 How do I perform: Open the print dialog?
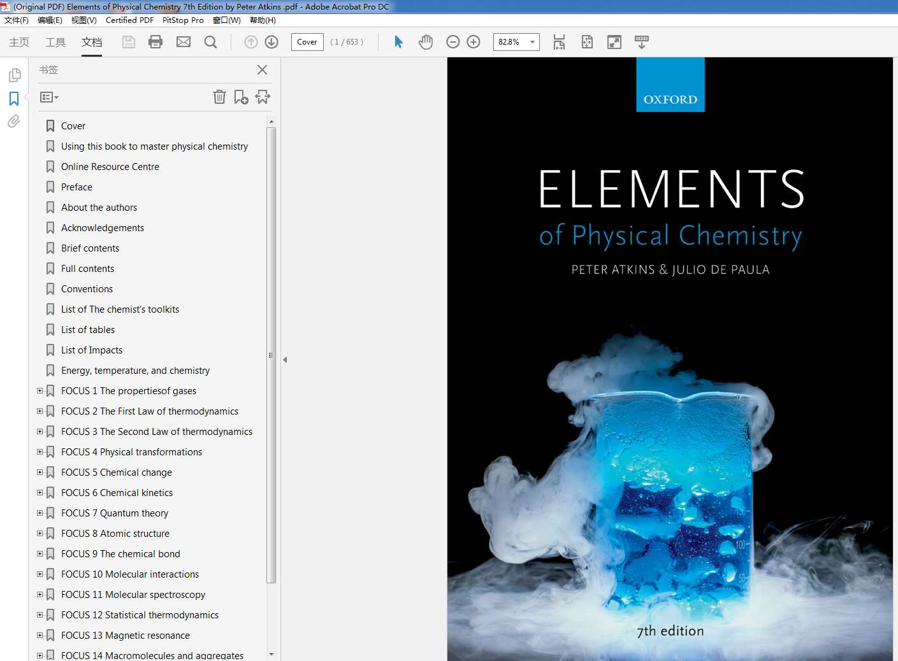[x=156, y=41]
